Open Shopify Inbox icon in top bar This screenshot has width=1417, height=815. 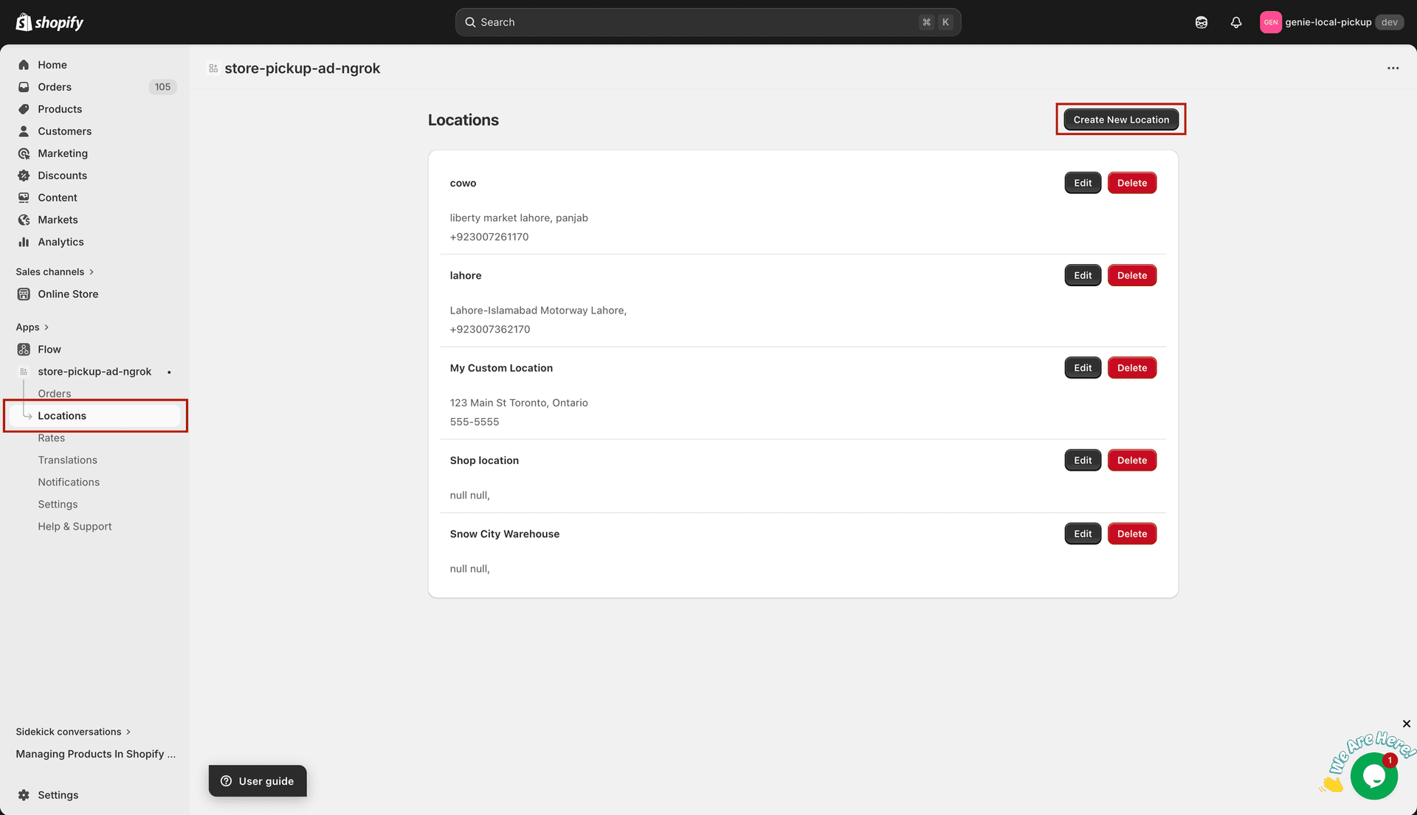tap(1201, 22)
